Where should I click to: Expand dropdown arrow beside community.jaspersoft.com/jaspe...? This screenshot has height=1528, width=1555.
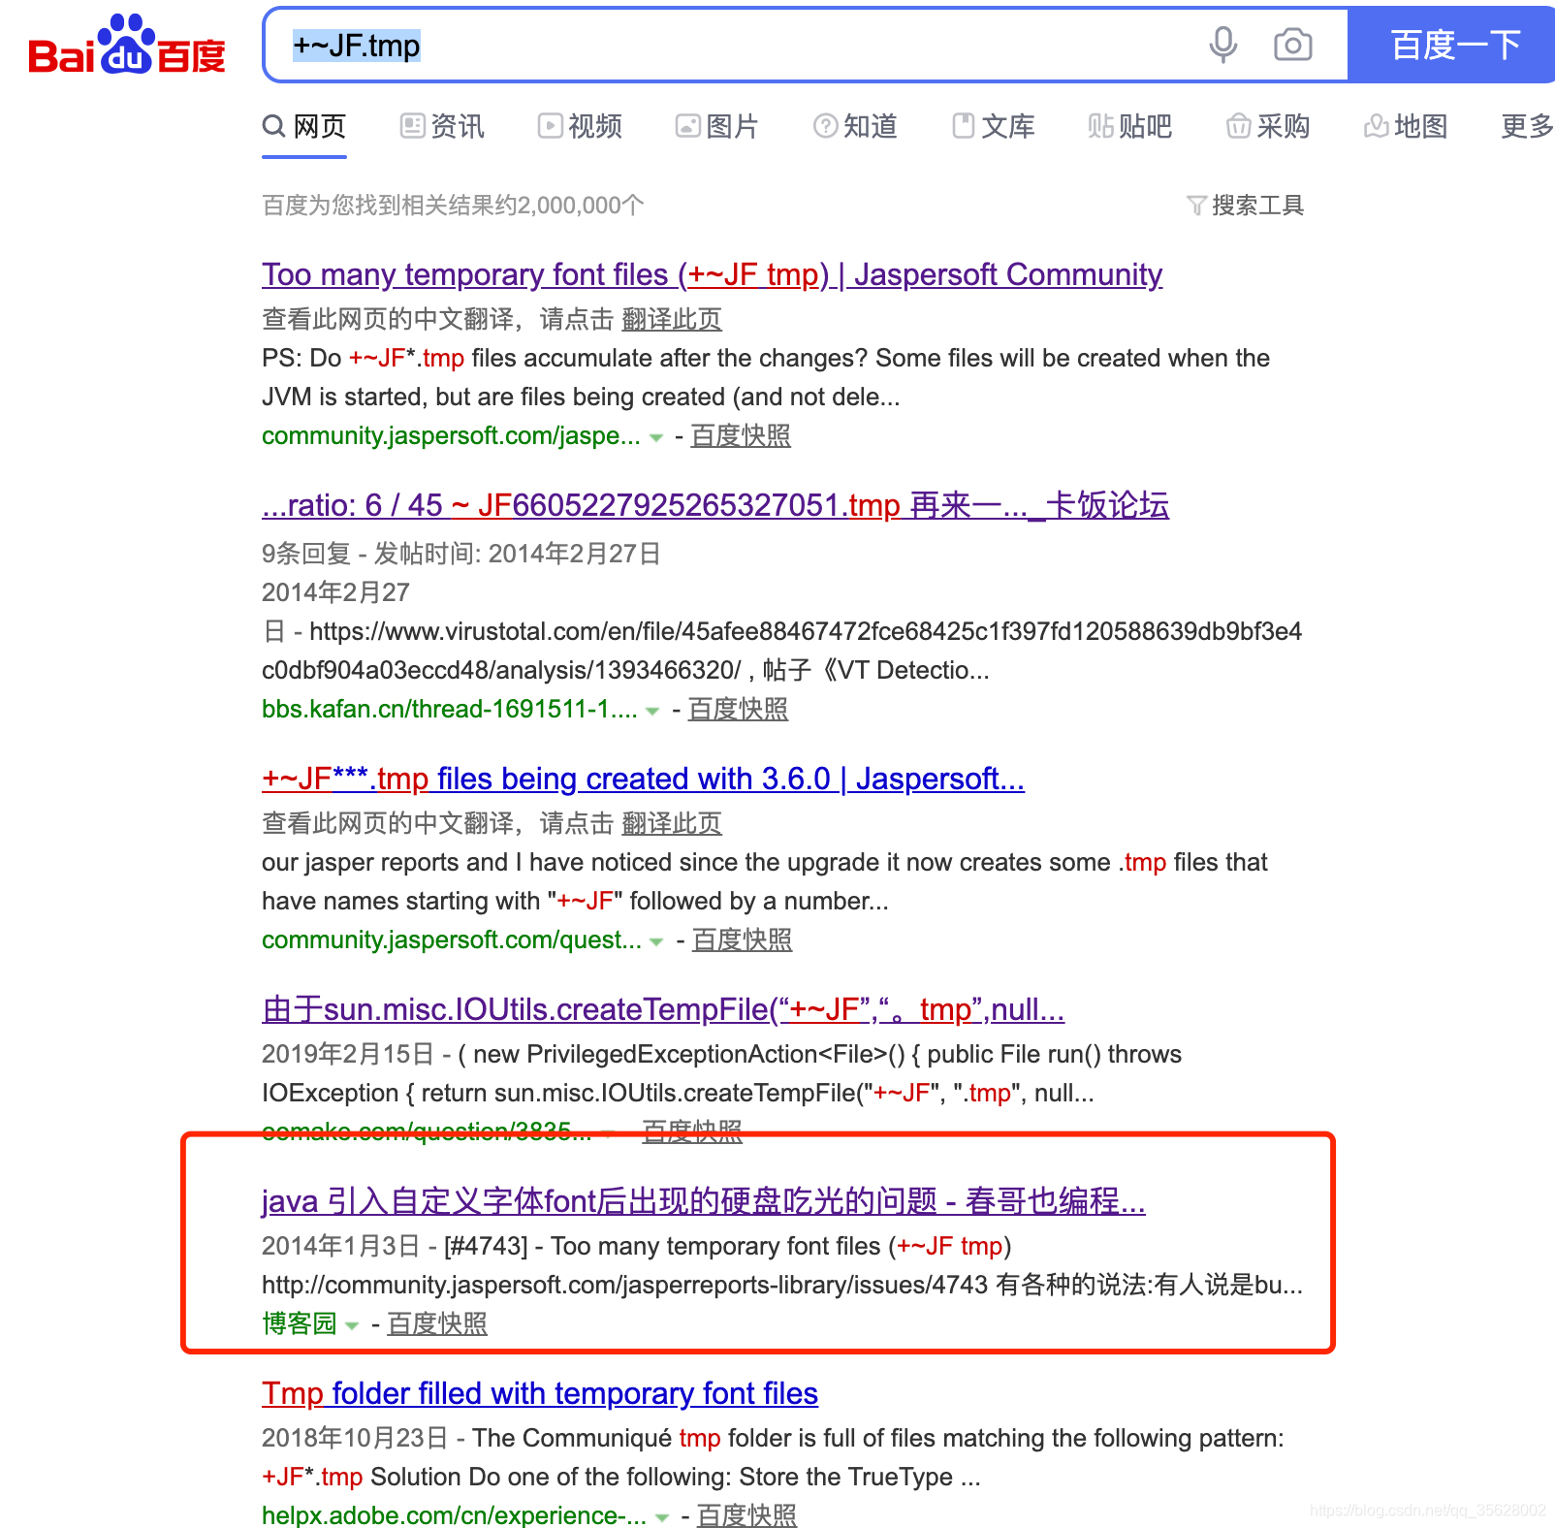point(656,438)
